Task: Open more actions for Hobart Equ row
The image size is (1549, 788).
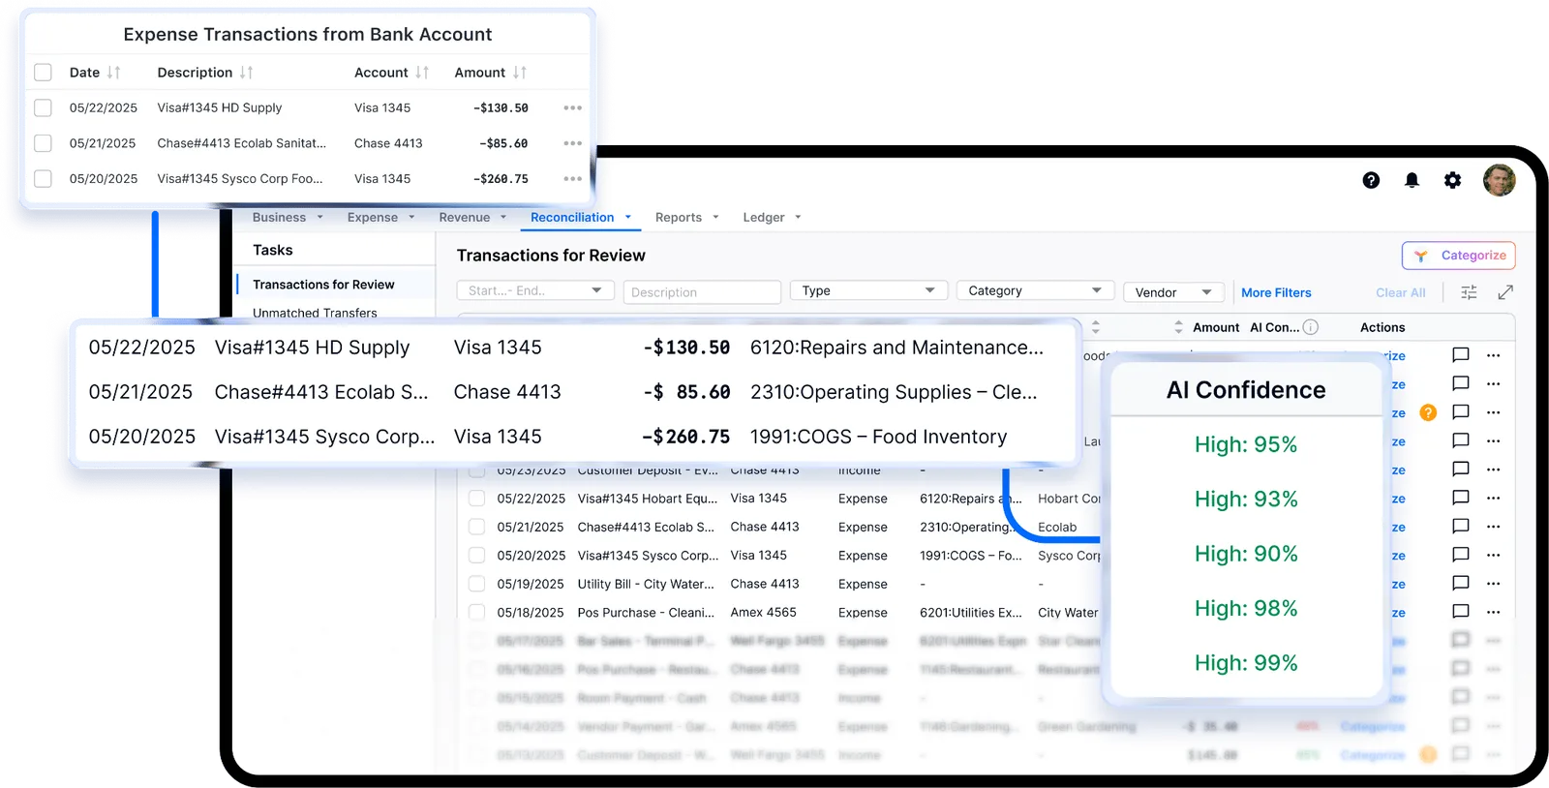Action: pos(1494,498)
